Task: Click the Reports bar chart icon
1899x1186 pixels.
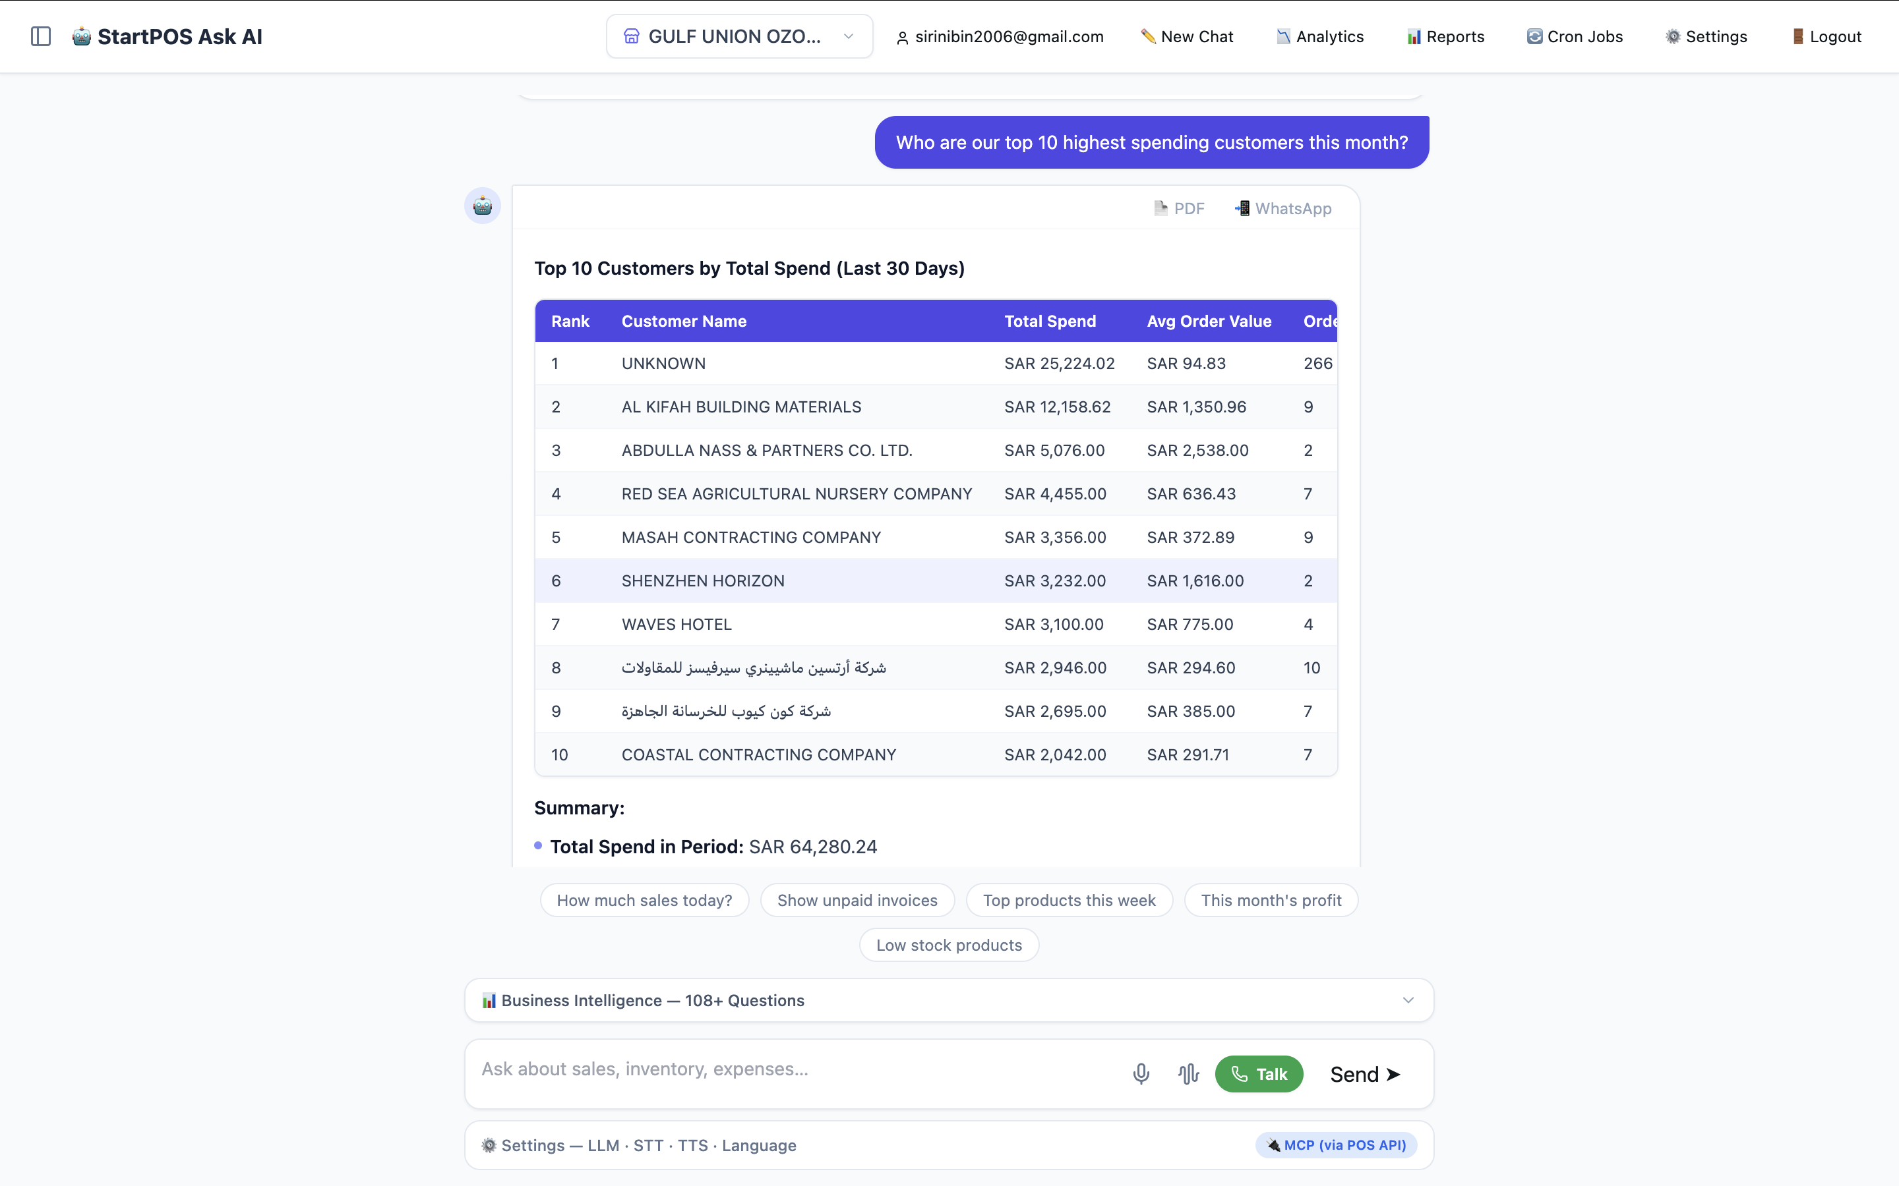Action: (1414, 37)
